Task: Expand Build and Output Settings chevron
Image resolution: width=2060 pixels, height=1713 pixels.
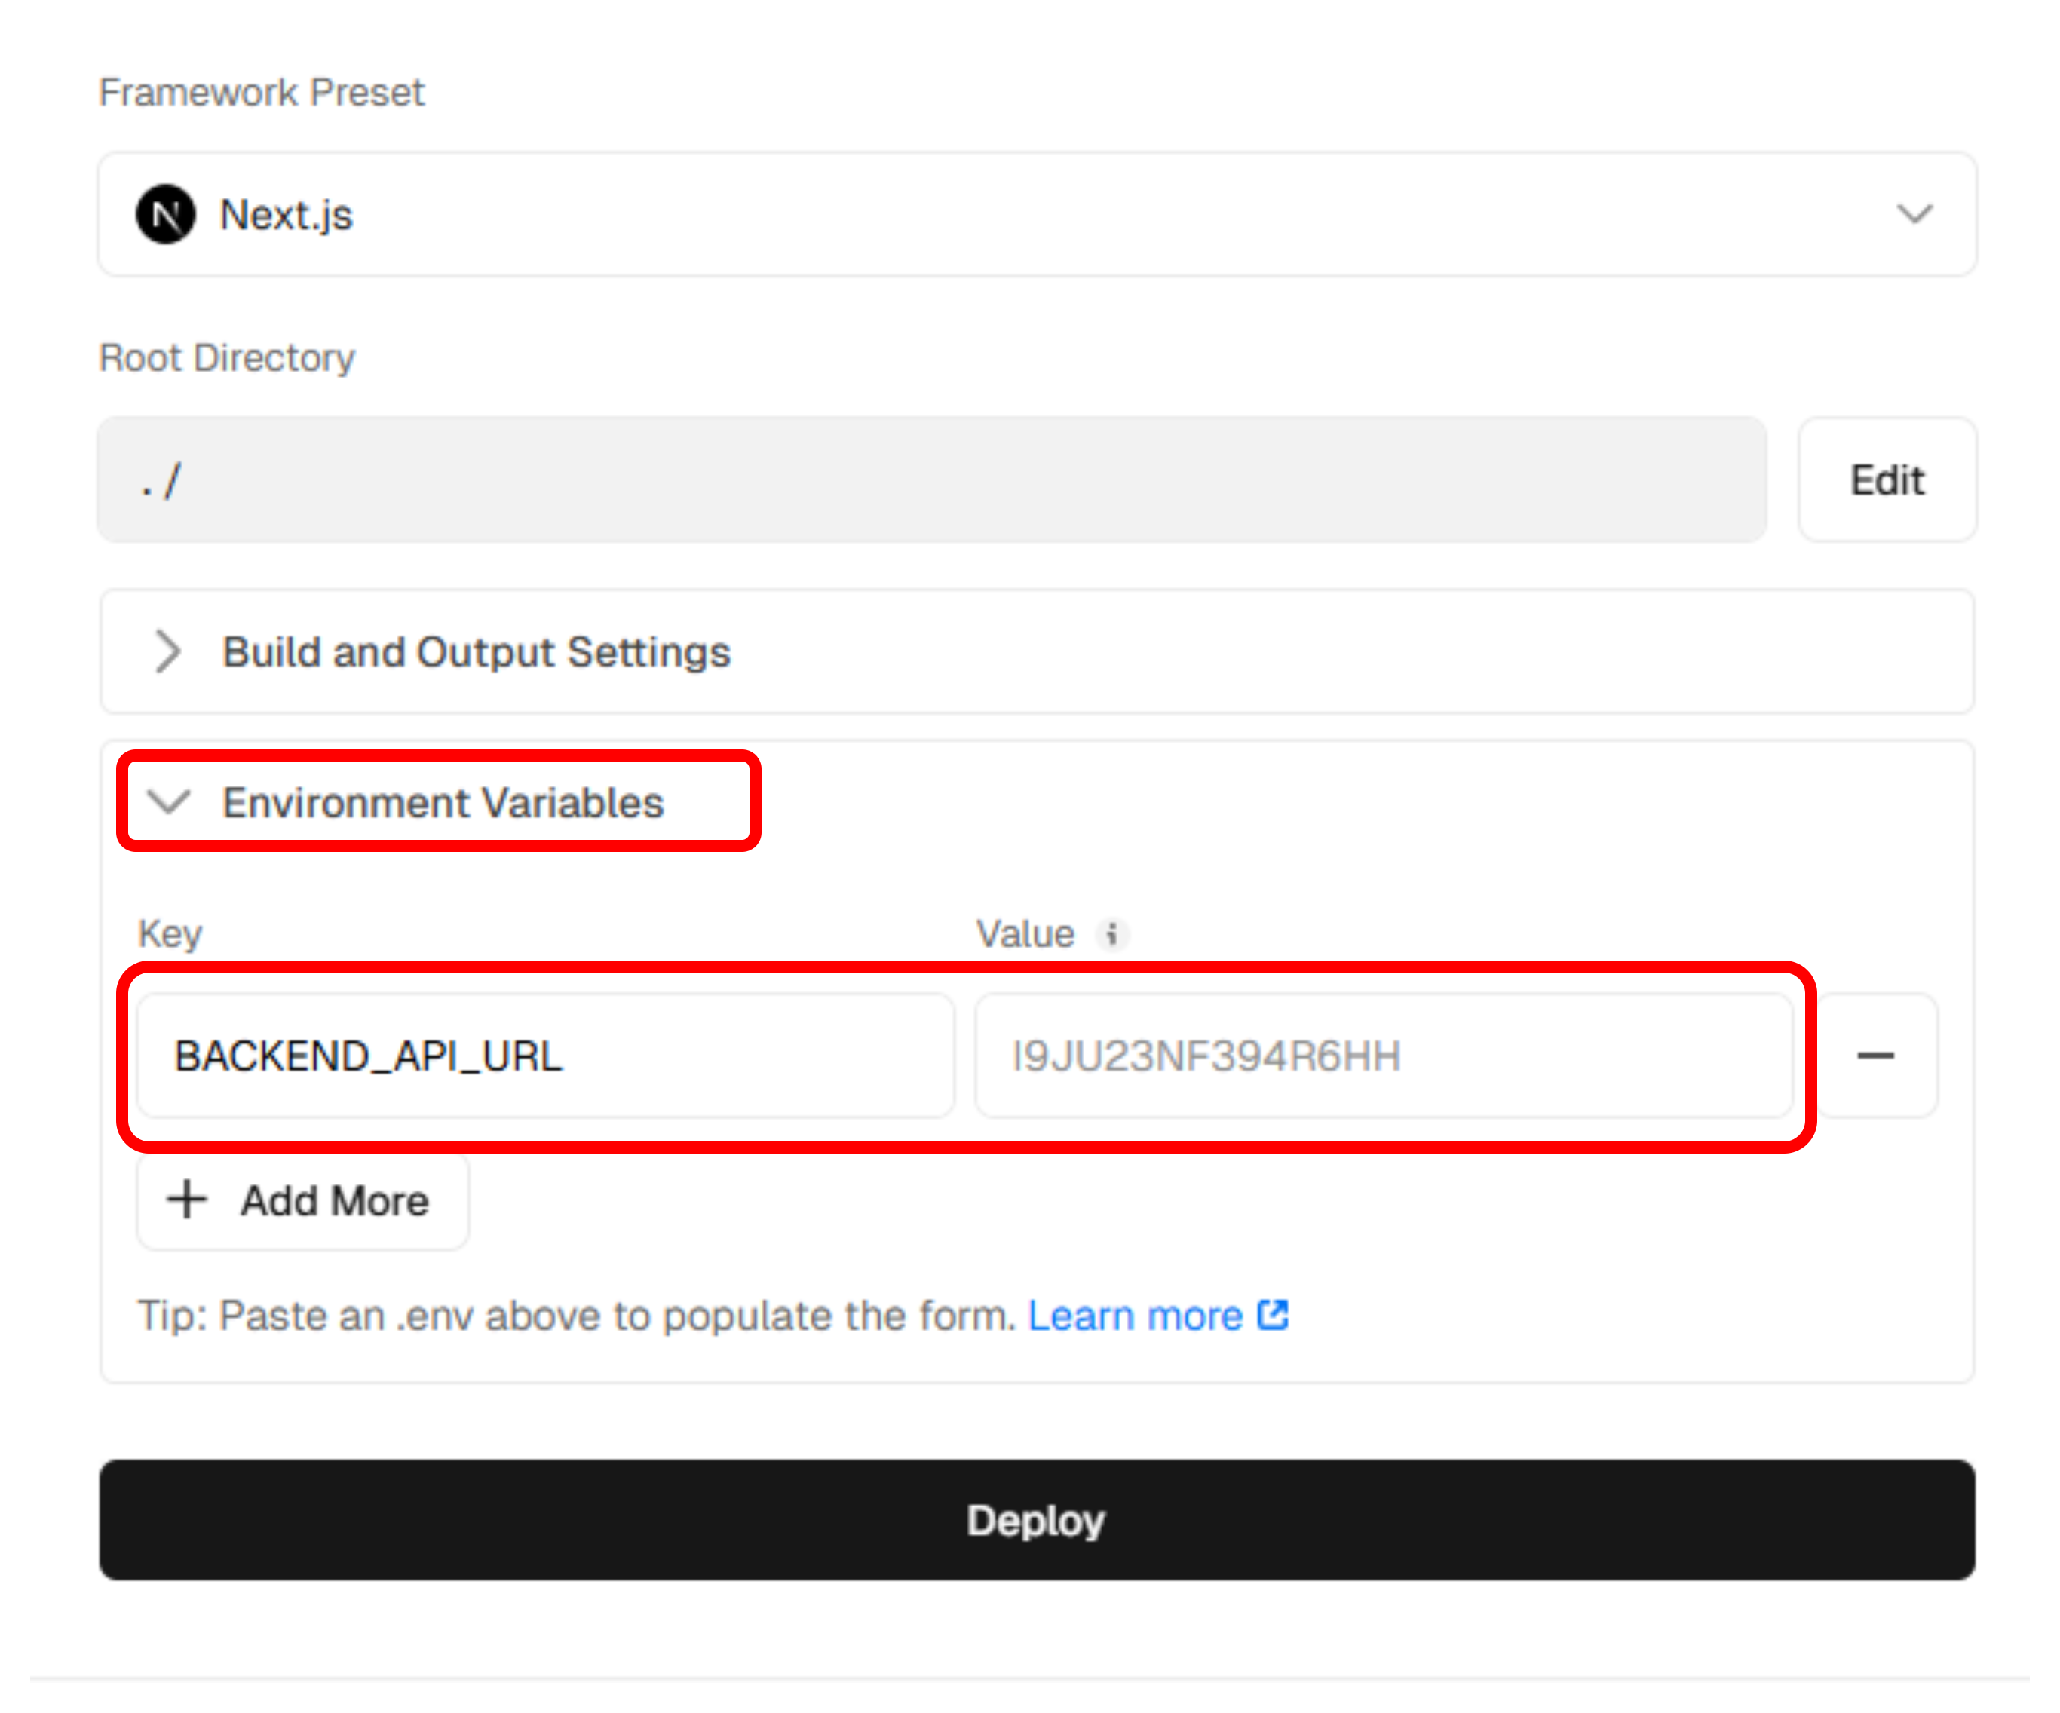Action: point(169,651)
